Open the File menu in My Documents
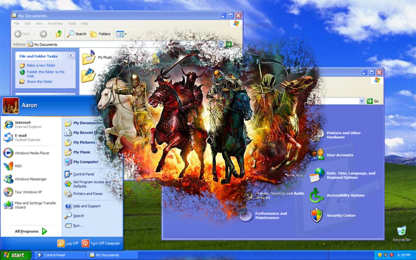Screen dimensions: 416x260 pyautogui.click(x=17, y=24)
